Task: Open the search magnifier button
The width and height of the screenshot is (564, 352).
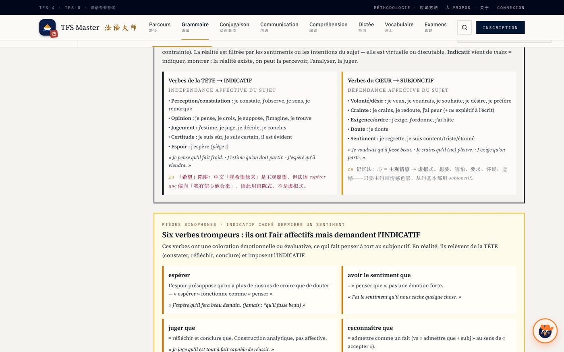Action: tap(464, 27)
